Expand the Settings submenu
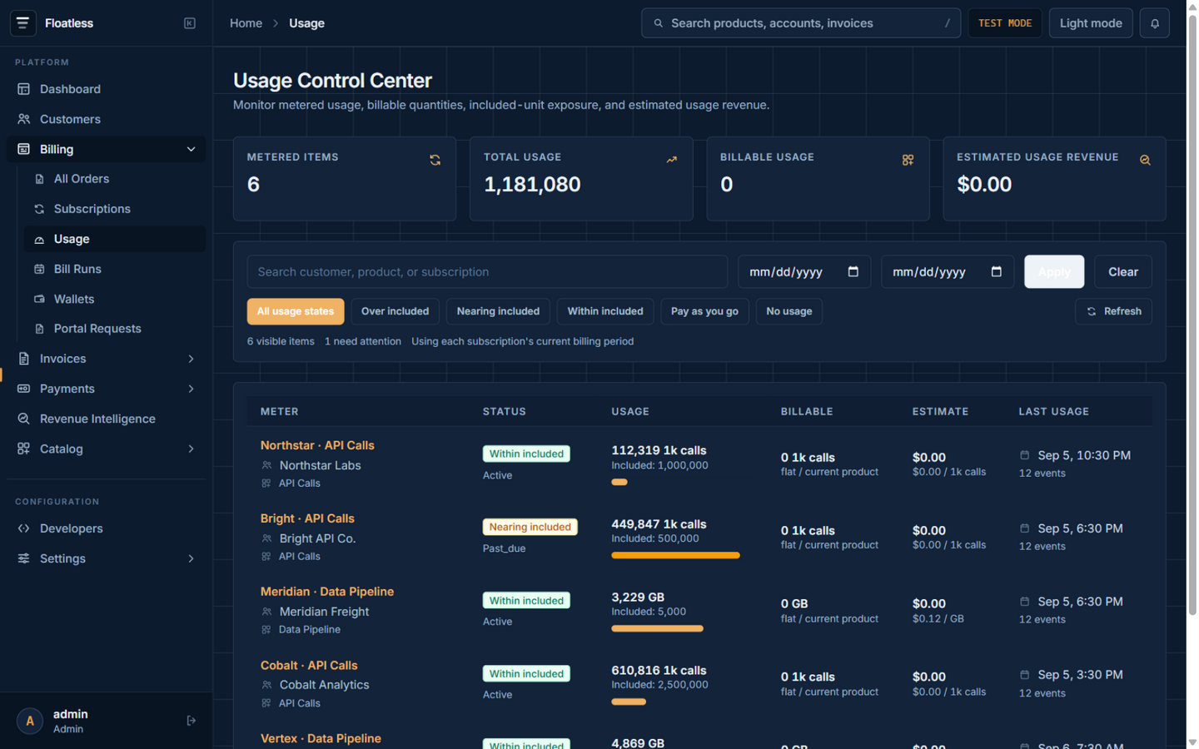Image resolution: width=1199 pixels, height=749 pixels. click(x=191, y=558)
